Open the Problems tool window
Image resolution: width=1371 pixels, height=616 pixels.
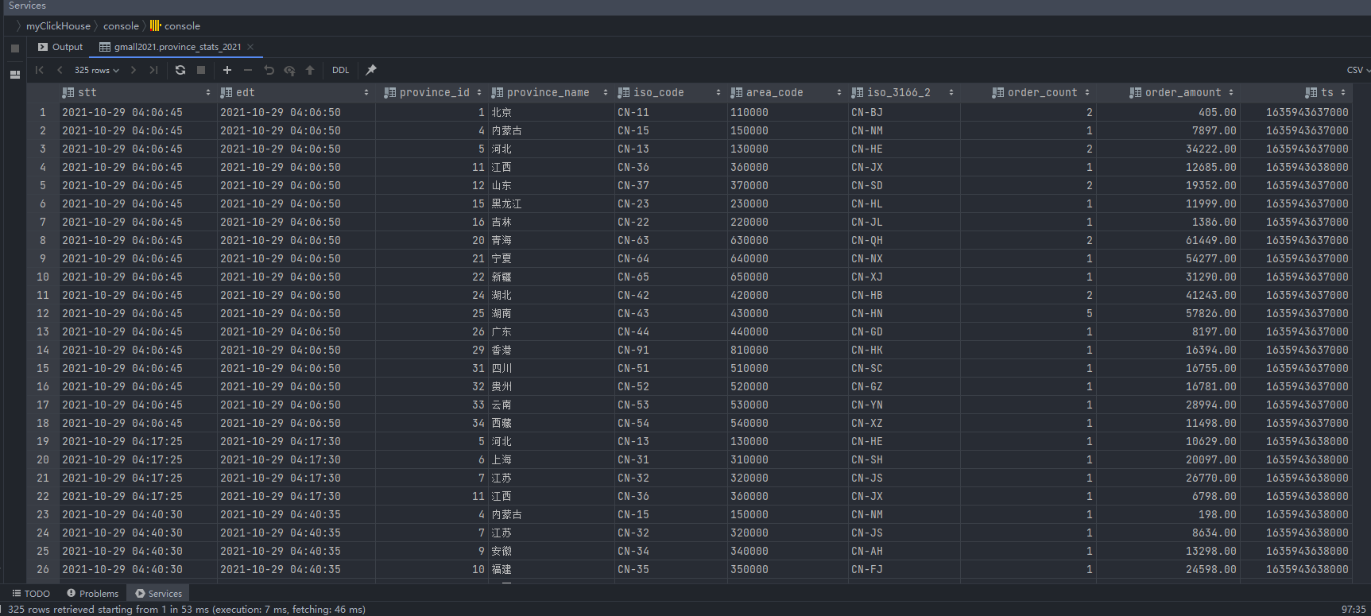92,594
